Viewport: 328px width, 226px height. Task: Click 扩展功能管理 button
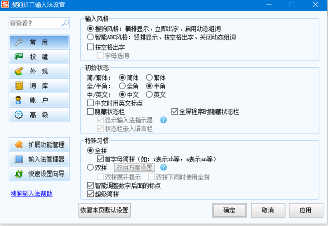point(39,145)
